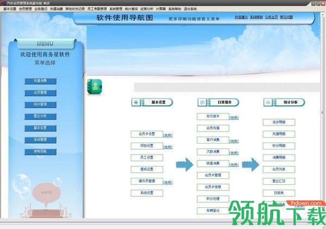Click 退出系统 in the menu bar
Screen dimensions: 326x229
point(190,9)
